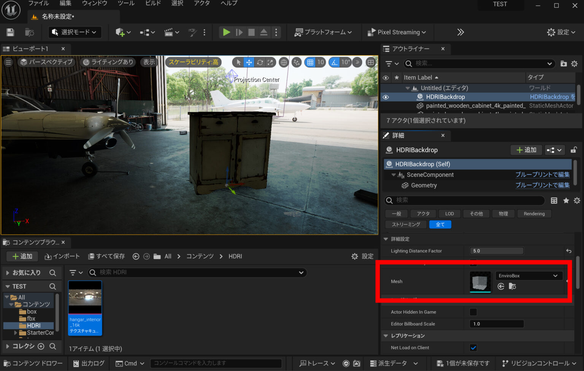
Task: Select the Rotate tool in the viewport
Action: (x=260, y=62)
